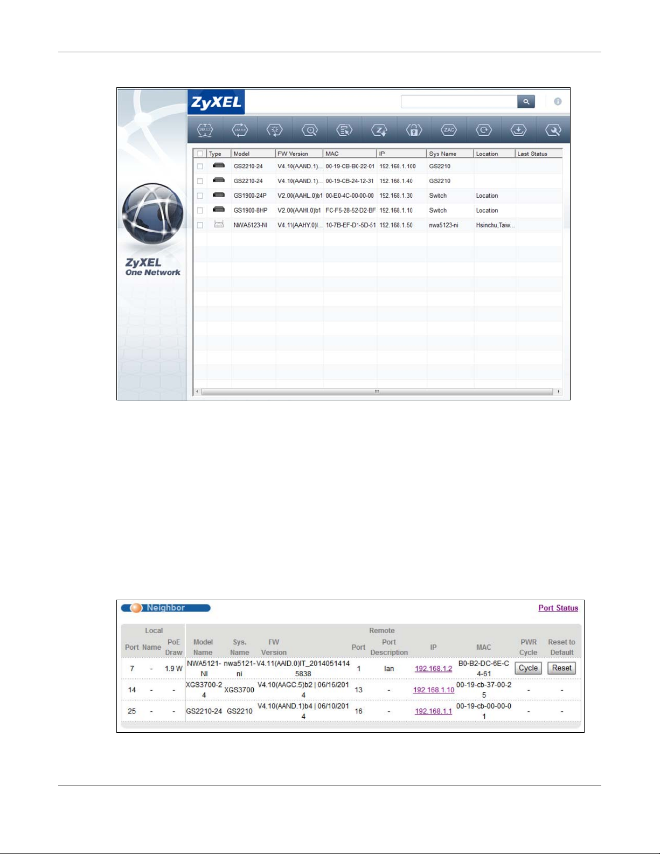
Task: Click the Reset button for port 7
Action: tap(562, 668)
